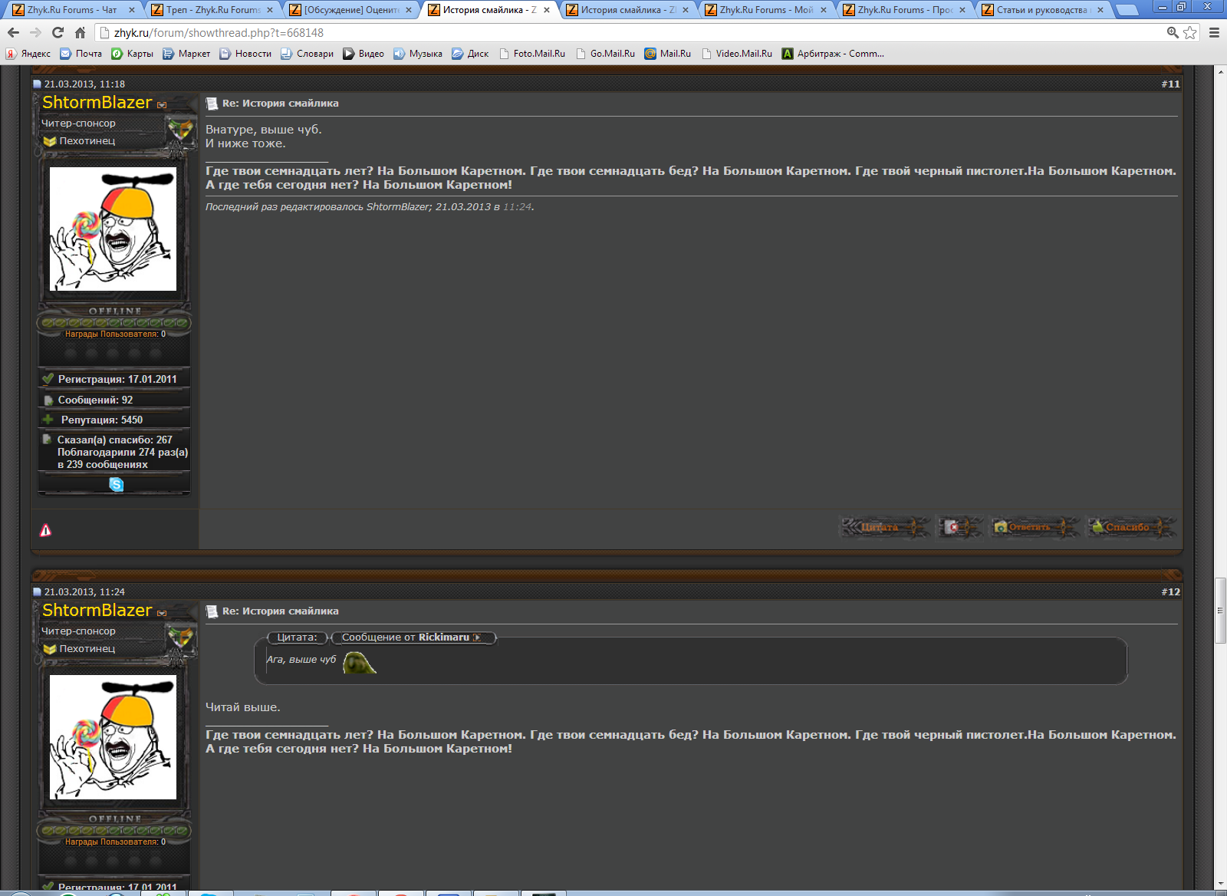Open the Chrome menu button
Viewport: 1227px width, 896px height.
point(1214,32)
